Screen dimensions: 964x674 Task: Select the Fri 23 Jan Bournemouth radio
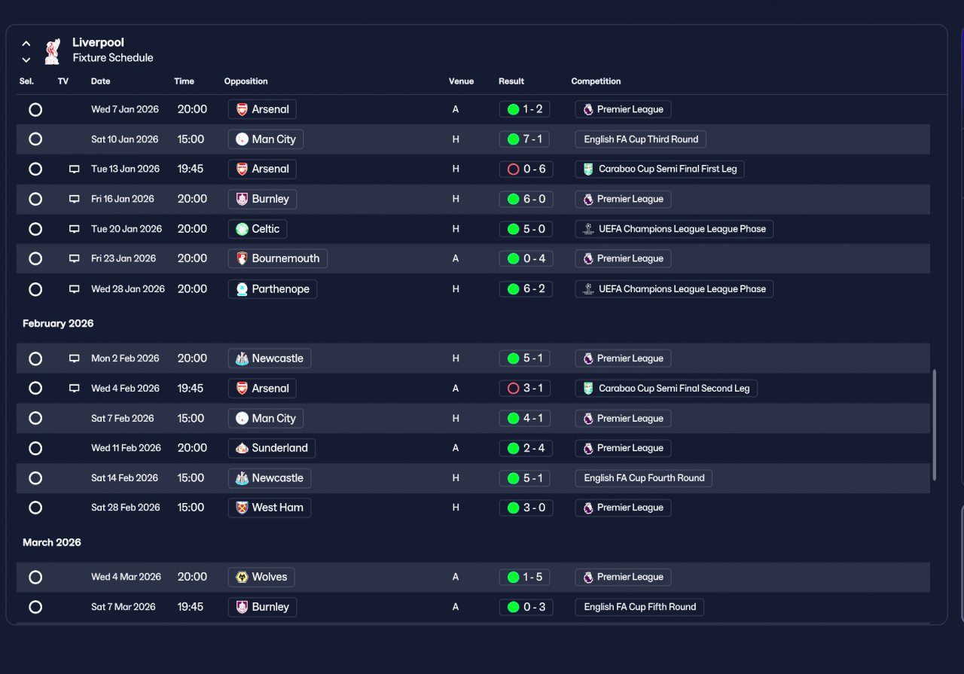[x=35, y=258]
